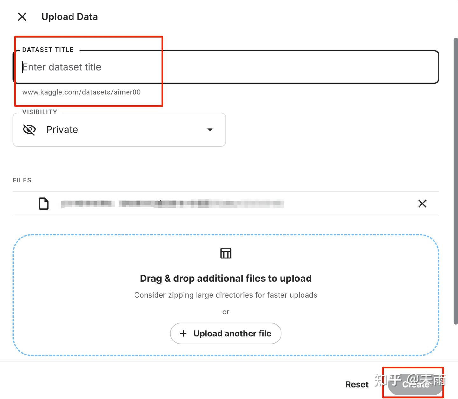
Task: Click the FILES section label
Action: coord(22,180)
